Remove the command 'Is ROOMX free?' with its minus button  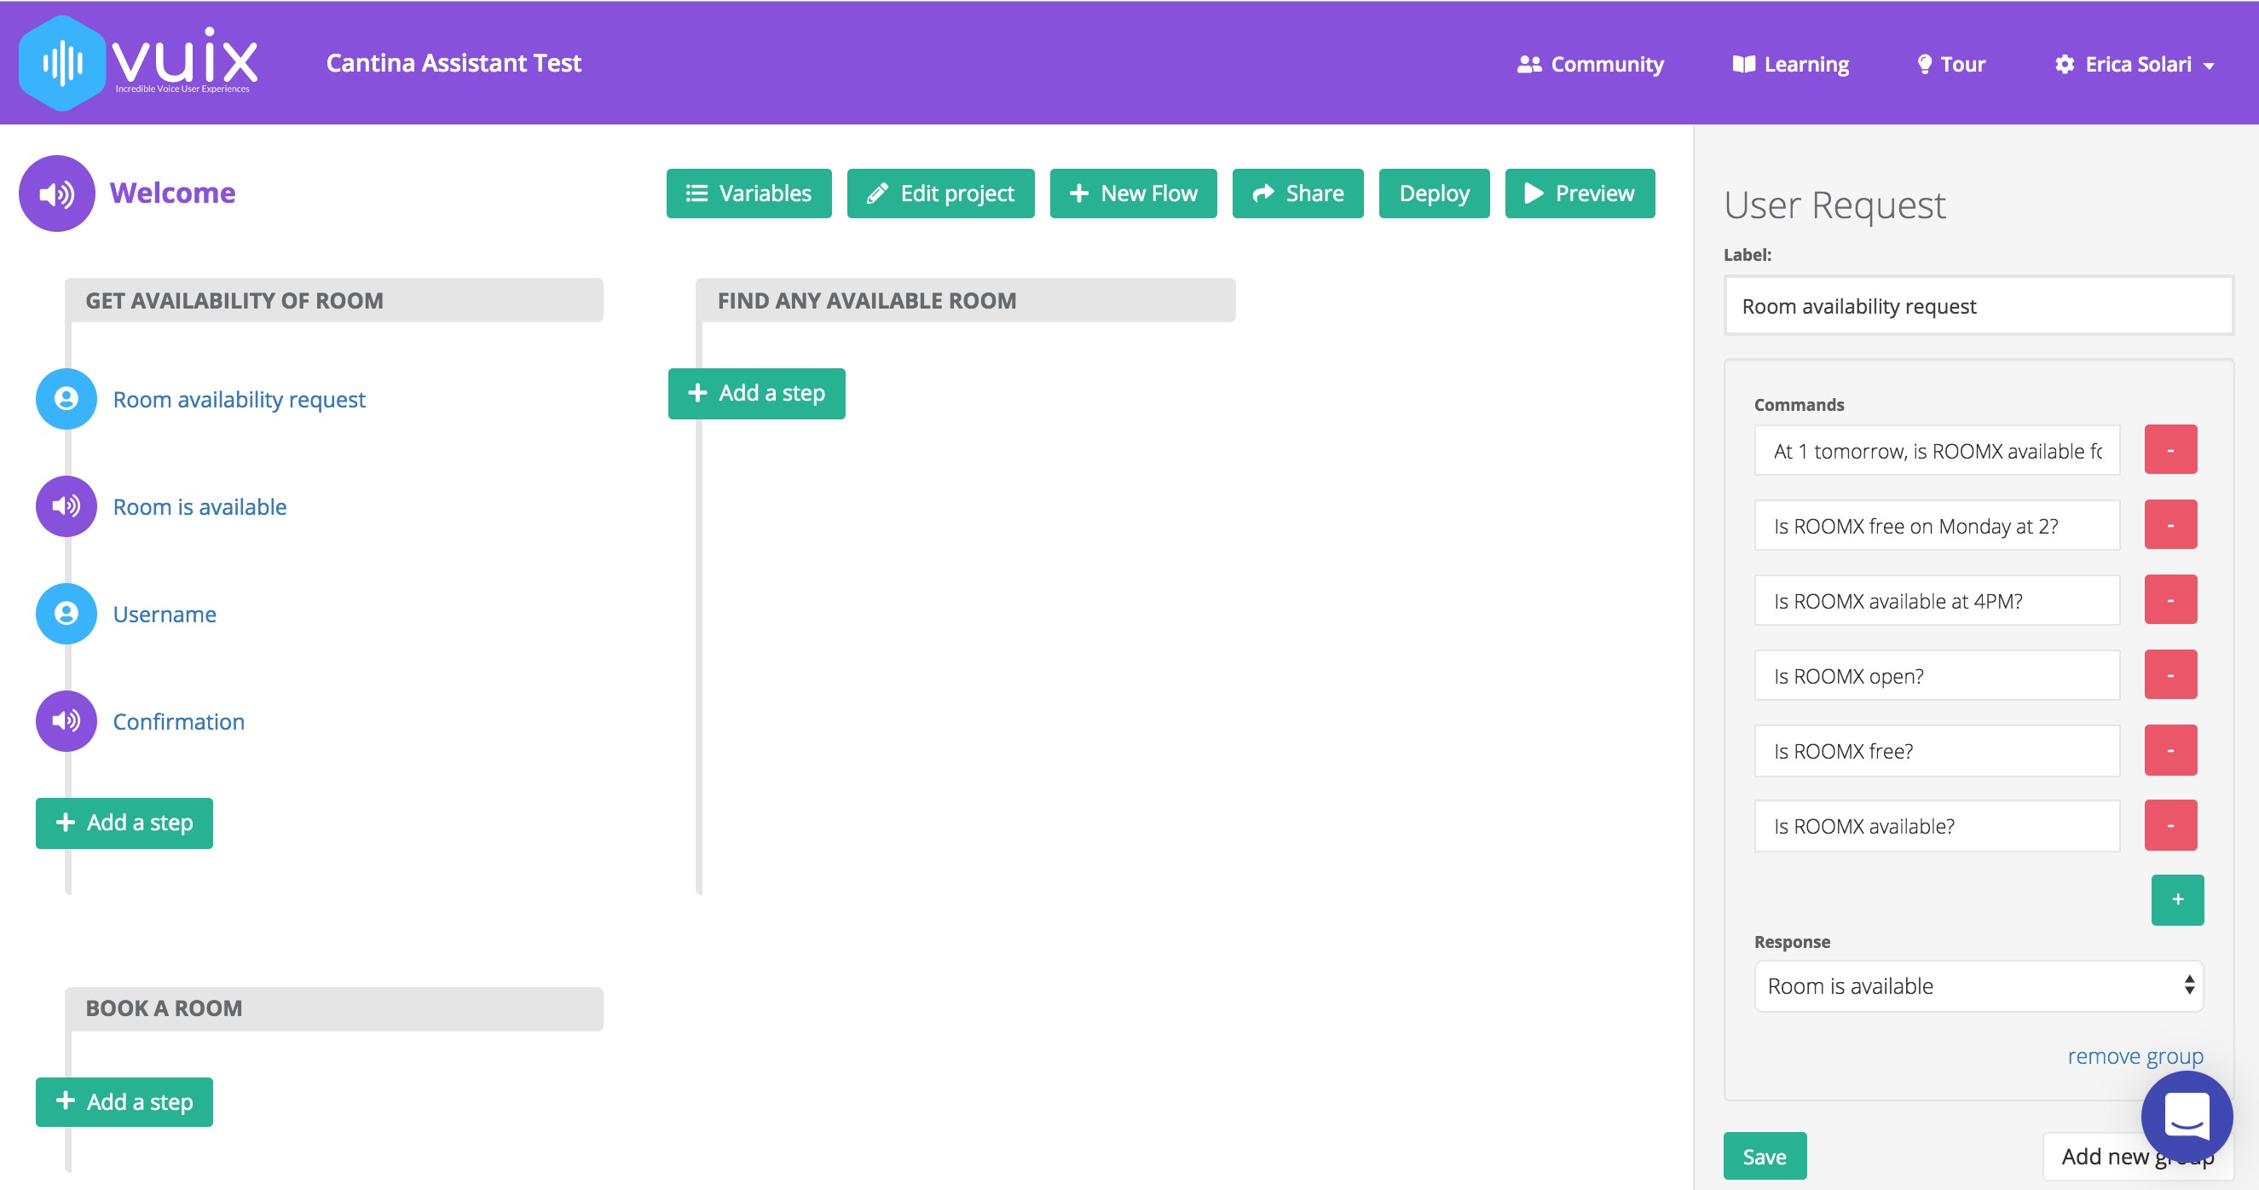click(2170, 749)
